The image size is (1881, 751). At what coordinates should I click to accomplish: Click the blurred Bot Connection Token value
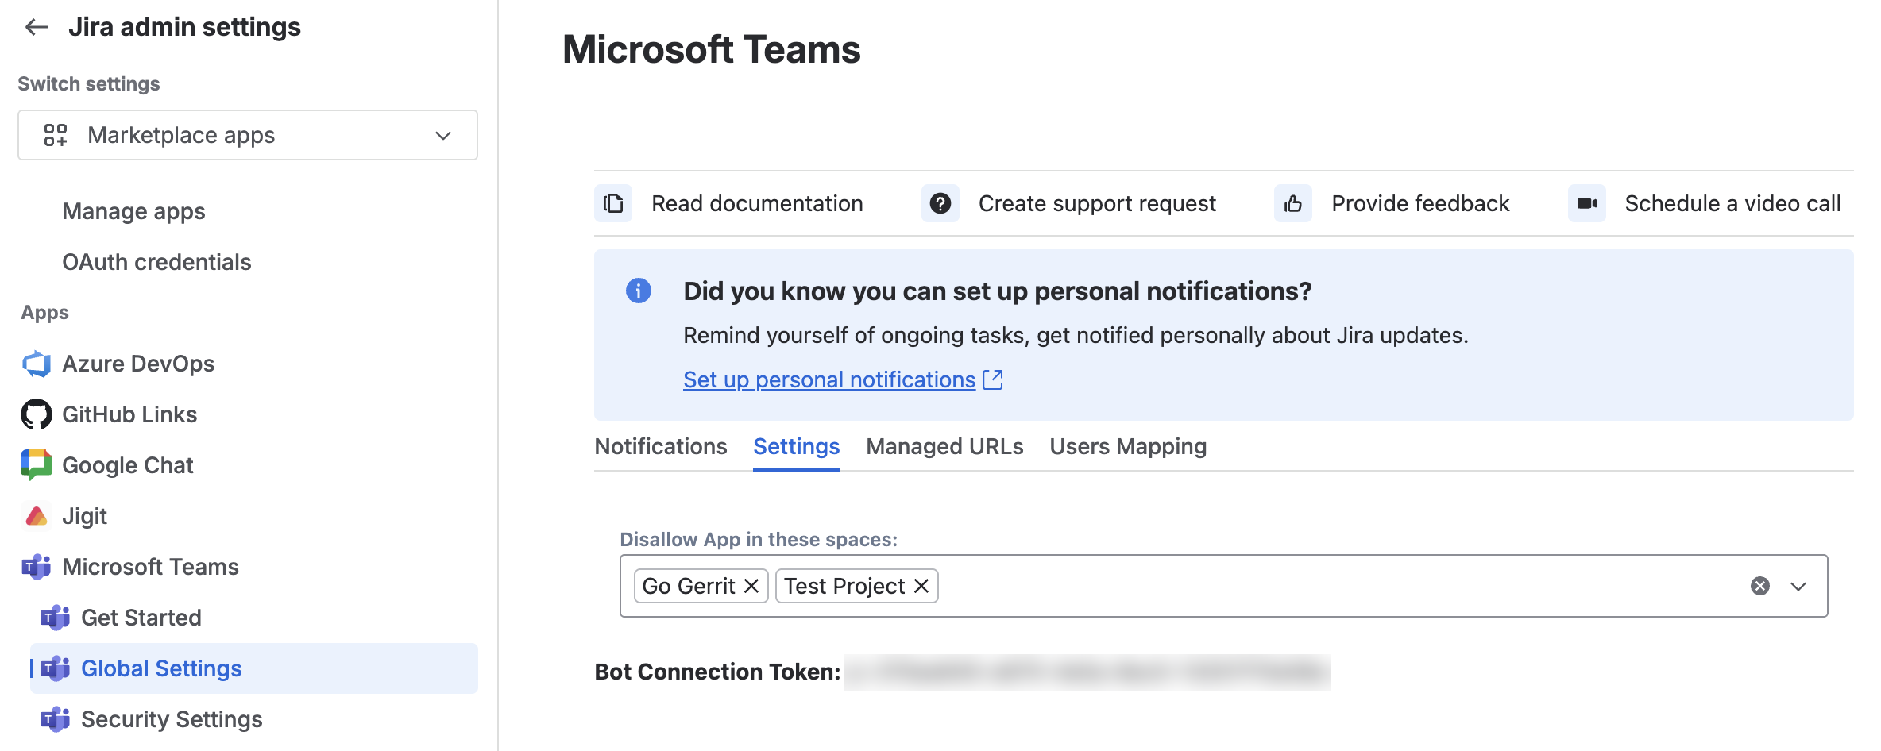[x=1087, y=672]
